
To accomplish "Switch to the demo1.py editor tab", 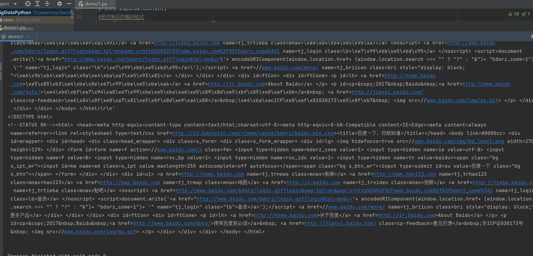I will (96, 4).
